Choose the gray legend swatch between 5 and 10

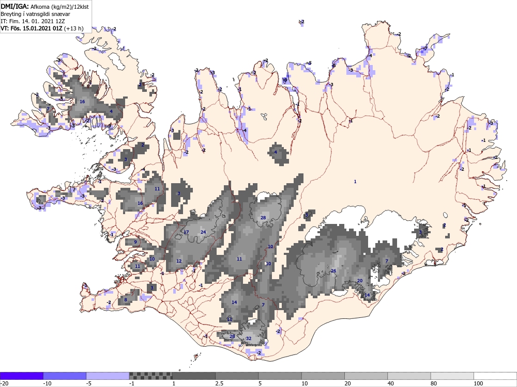(280, 376)
